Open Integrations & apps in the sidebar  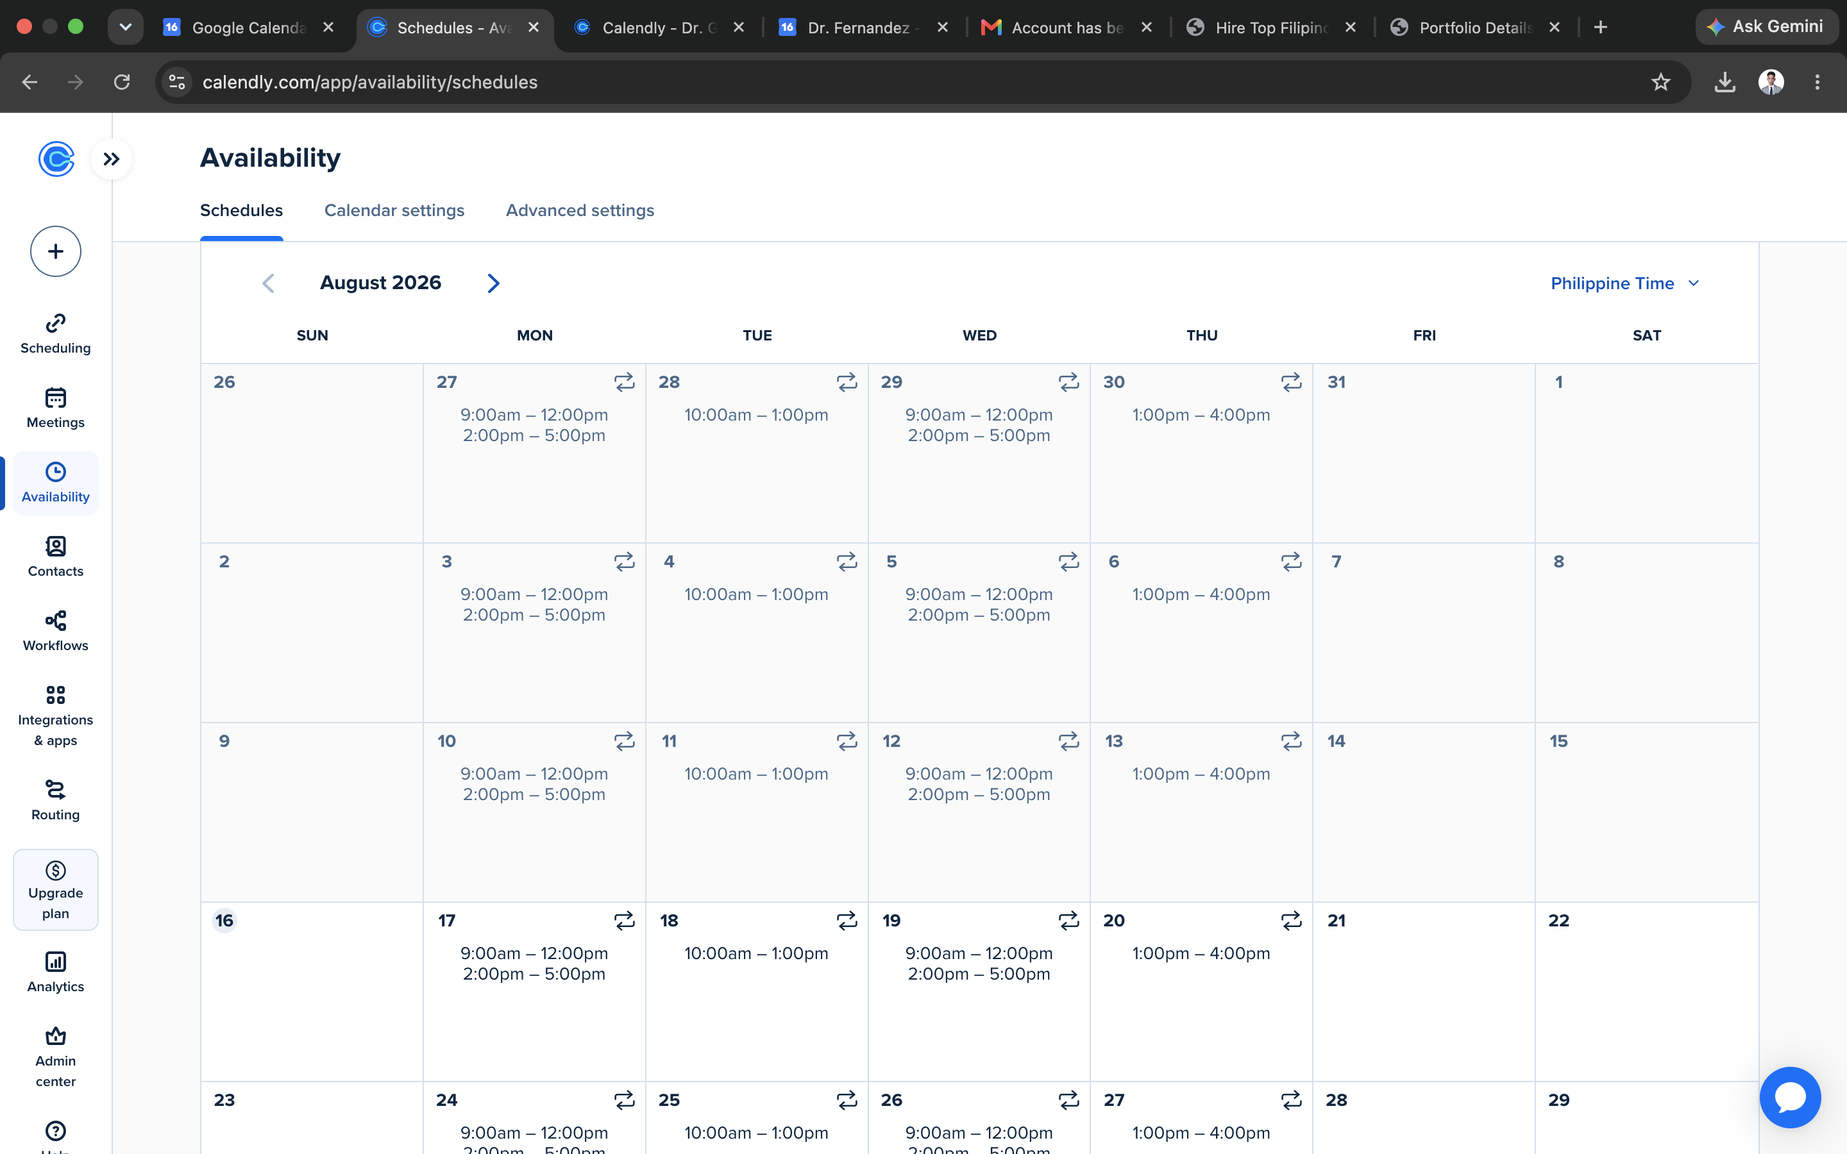56,716
